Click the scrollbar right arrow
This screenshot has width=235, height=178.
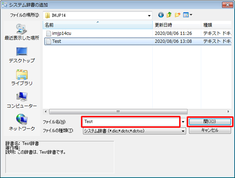[228, 112]
